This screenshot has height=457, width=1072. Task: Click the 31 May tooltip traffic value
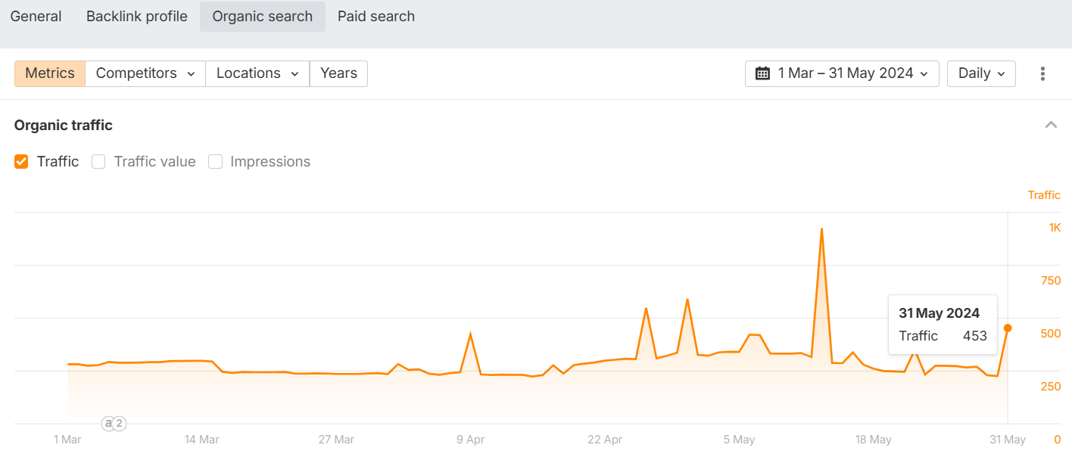974,335
